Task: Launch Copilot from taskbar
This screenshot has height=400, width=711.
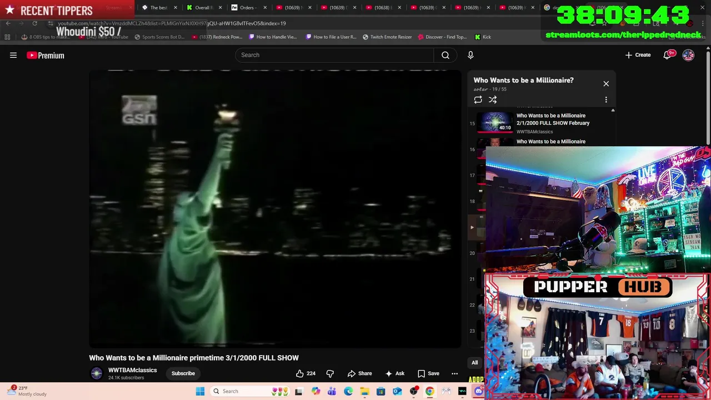Action: coord(316,391)
